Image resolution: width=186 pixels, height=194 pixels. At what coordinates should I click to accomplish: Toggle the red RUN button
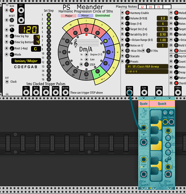pyautogui.click(x=12, y=10)
